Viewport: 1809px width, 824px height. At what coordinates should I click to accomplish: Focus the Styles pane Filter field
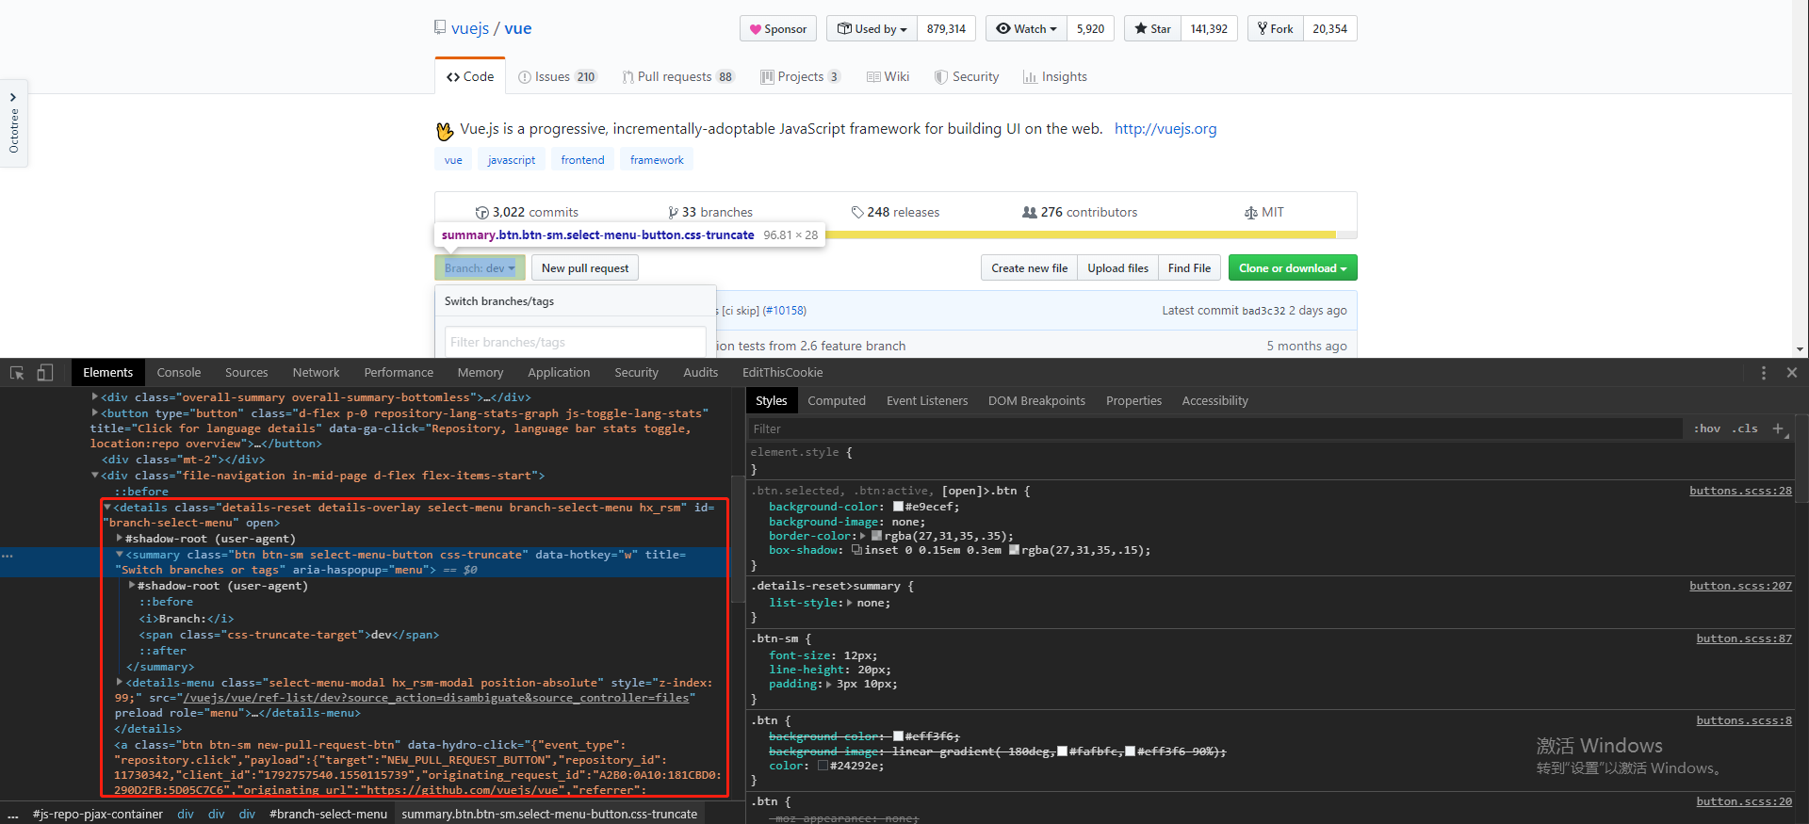coord(1215,428)
